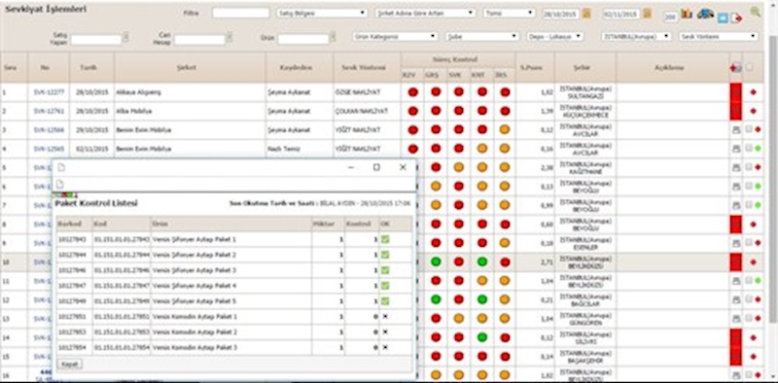Click inside the Filtre input field
This screenshot has width=778, height=383.
[240, 14]
